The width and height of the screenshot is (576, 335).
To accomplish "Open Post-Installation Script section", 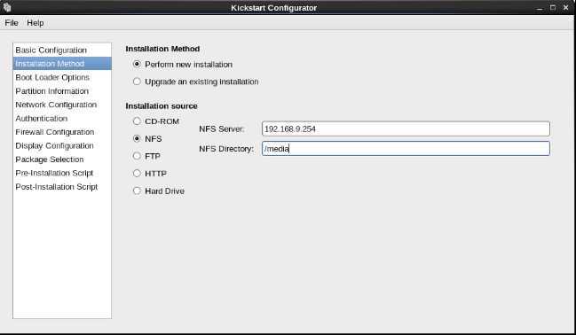I will point(62,187).
